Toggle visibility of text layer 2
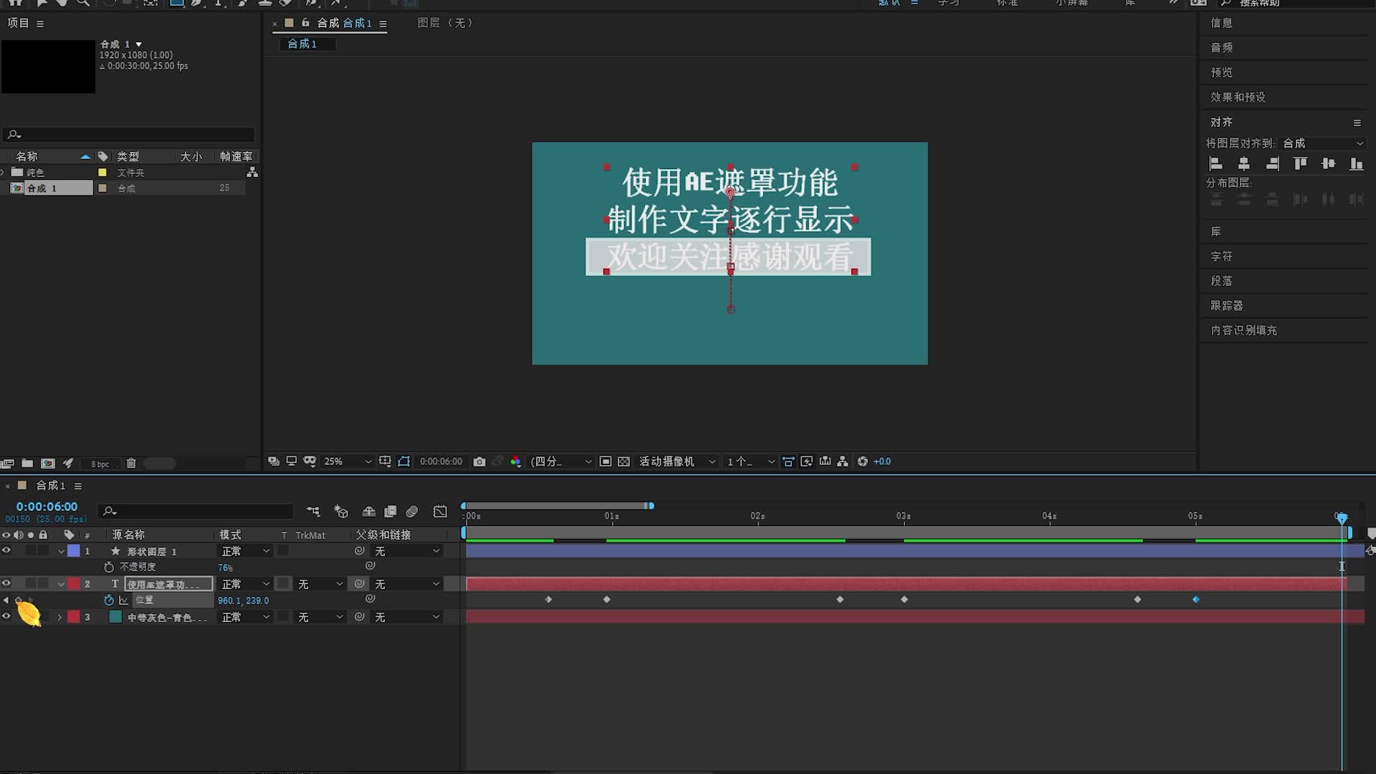1376x774 pixels. tap(6, 584)
